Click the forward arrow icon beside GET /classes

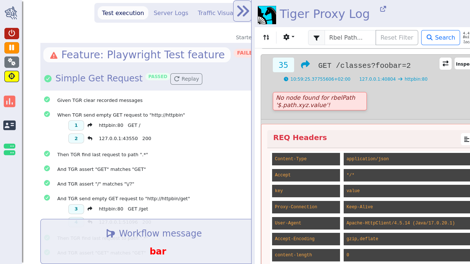point(305,65)
